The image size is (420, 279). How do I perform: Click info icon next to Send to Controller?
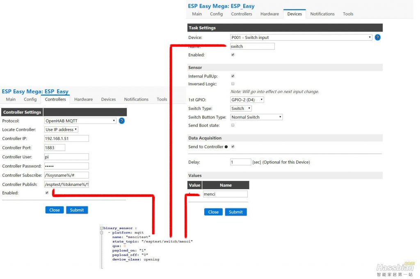pos(226,147)
